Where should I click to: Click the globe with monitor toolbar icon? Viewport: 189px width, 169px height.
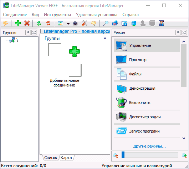point(115,23)
